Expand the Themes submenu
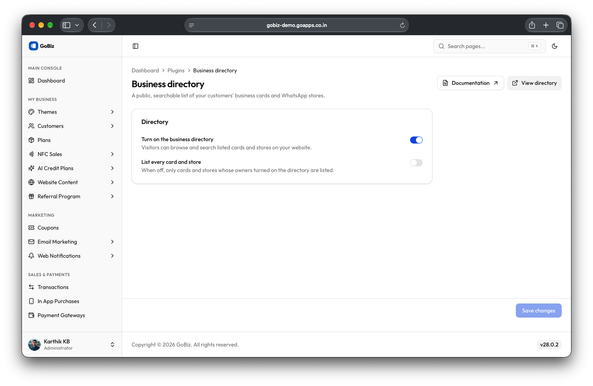 click(112, 112)
